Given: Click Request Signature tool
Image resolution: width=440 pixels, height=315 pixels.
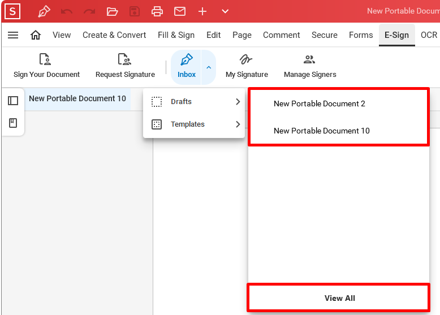Looking at the screenshot, I should tap(125, 66).
